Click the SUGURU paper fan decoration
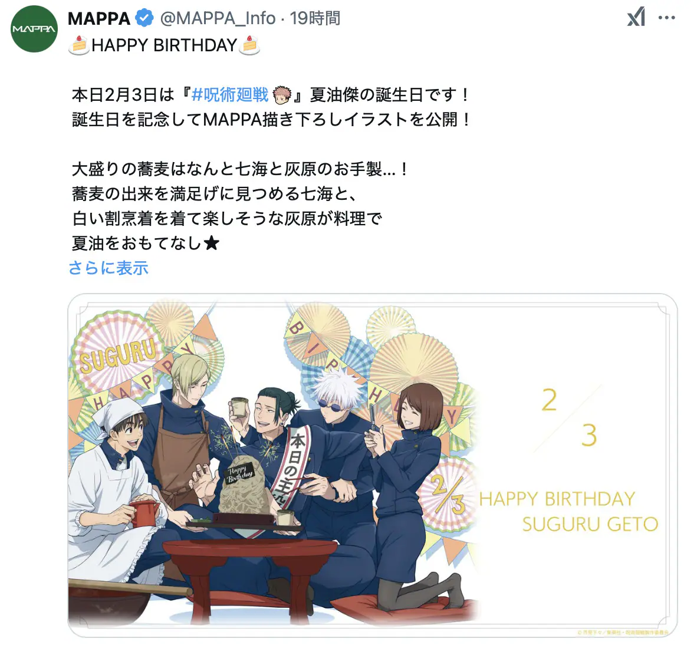697x645 pixels. (x=117, y=354)
